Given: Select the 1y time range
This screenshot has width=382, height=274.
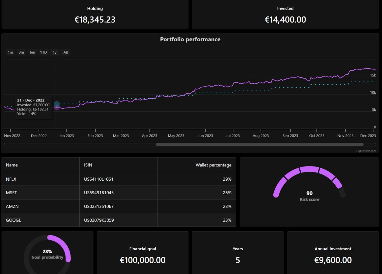Looking at the screenshot, I should tap(54, 52).
